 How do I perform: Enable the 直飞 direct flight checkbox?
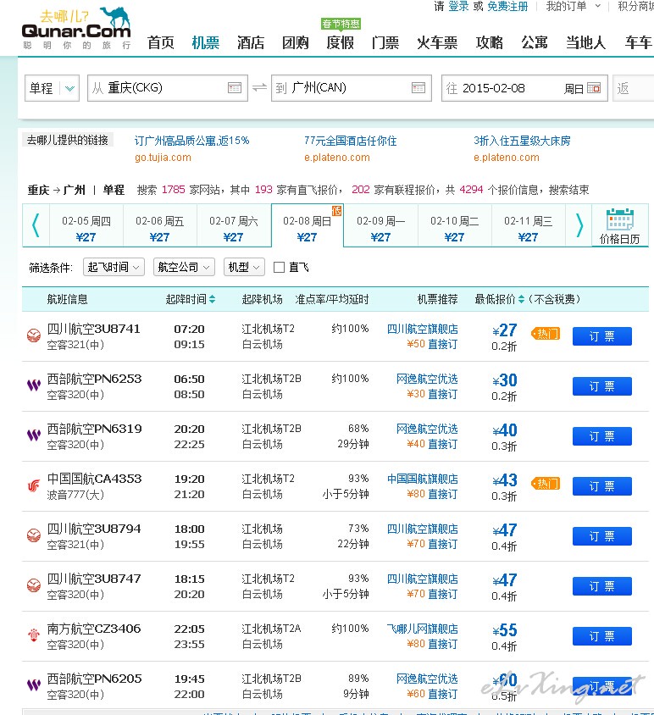[279, 267]
